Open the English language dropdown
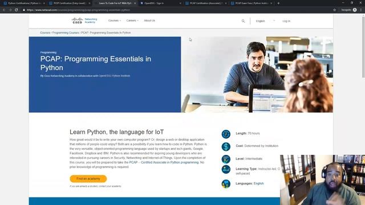Image resolution: width=365 pixels, height=205 pixels. 265,21
